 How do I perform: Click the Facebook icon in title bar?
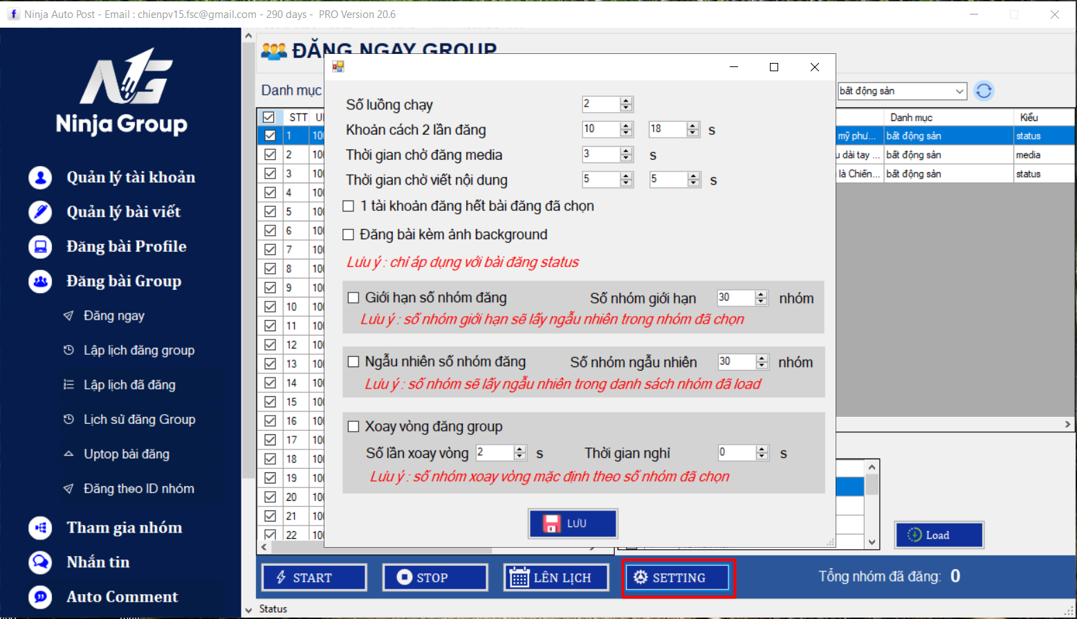click(x=13, y=14)
